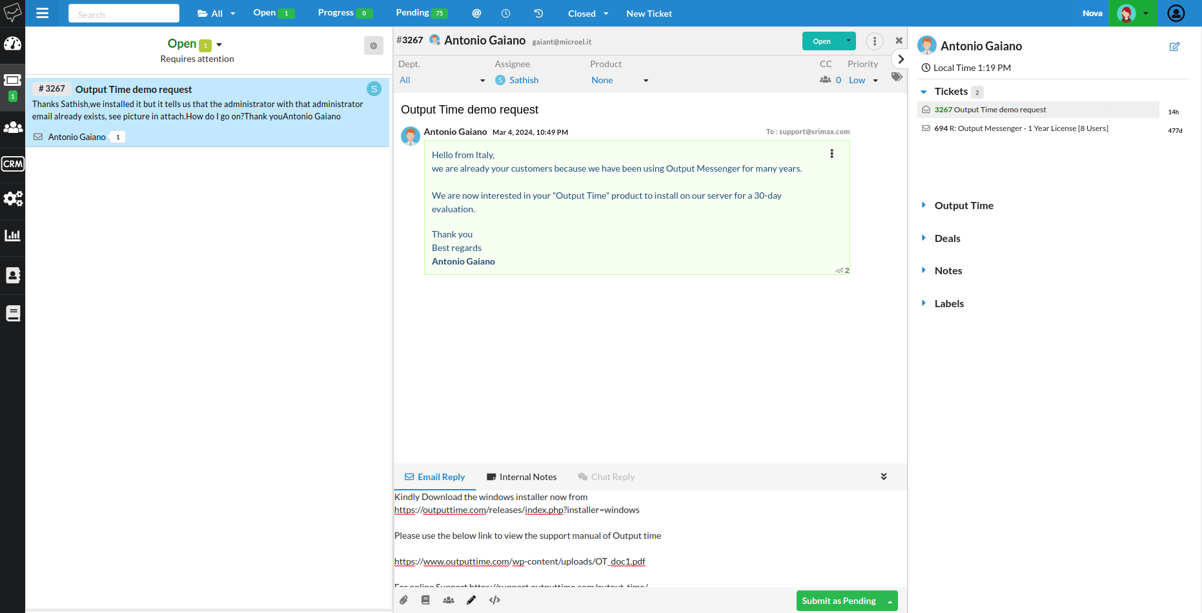Screen dimensions: 1202x613
Task: Click the canned response document icon in editor
Action: coord(425,600)
